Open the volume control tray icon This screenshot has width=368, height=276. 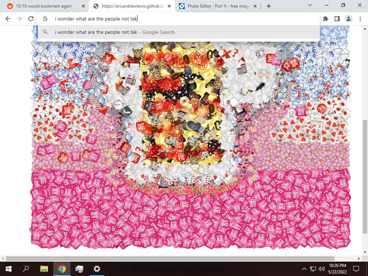point(321,269)
